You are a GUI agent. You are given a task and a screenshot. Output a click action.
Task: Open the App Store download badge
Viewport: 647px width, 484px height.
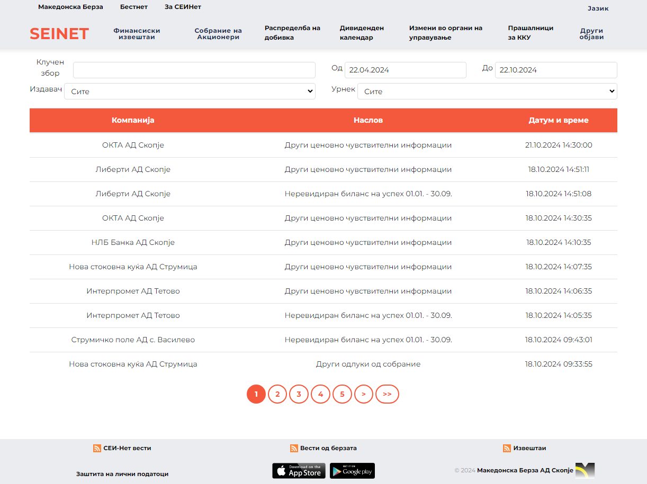click(x=299, y=471)
